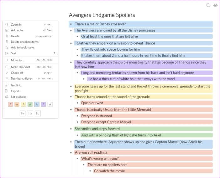
Task: Click bullet of 'They carefully approach' item
Action: click(x=71, y=62)
